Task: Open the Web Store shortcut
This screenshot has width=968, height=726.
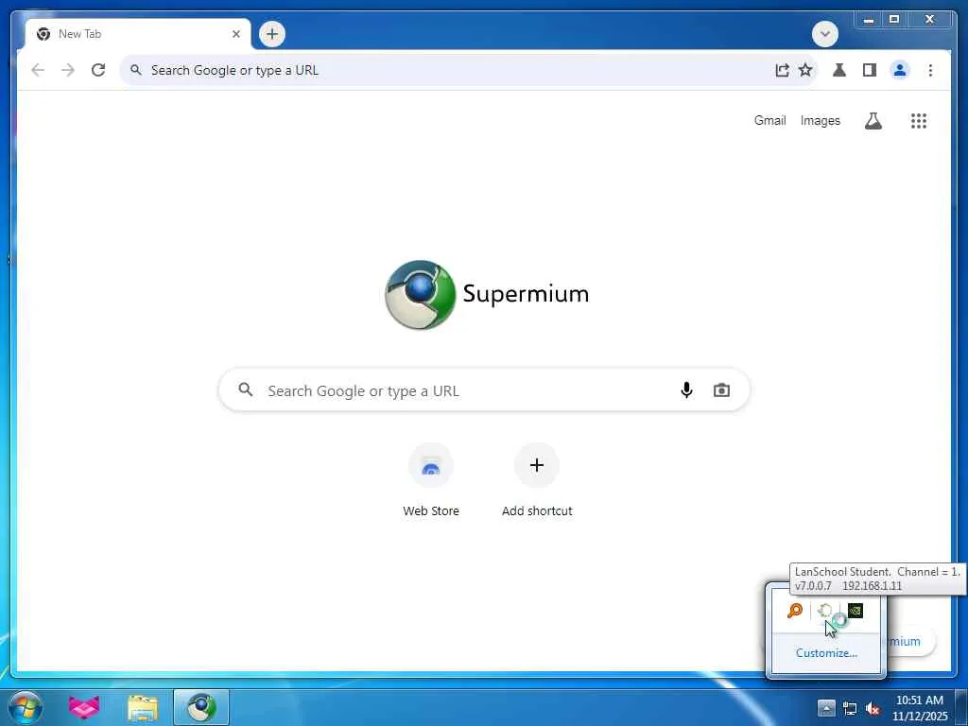Action: pyautogui.click(x=431, y=480)
